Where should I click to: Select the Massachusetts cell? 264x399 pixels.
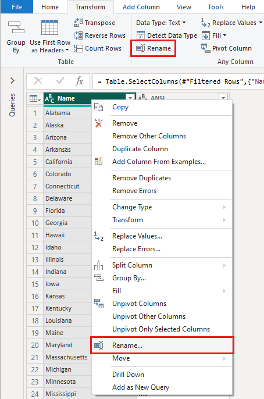(x=67, y=357)
